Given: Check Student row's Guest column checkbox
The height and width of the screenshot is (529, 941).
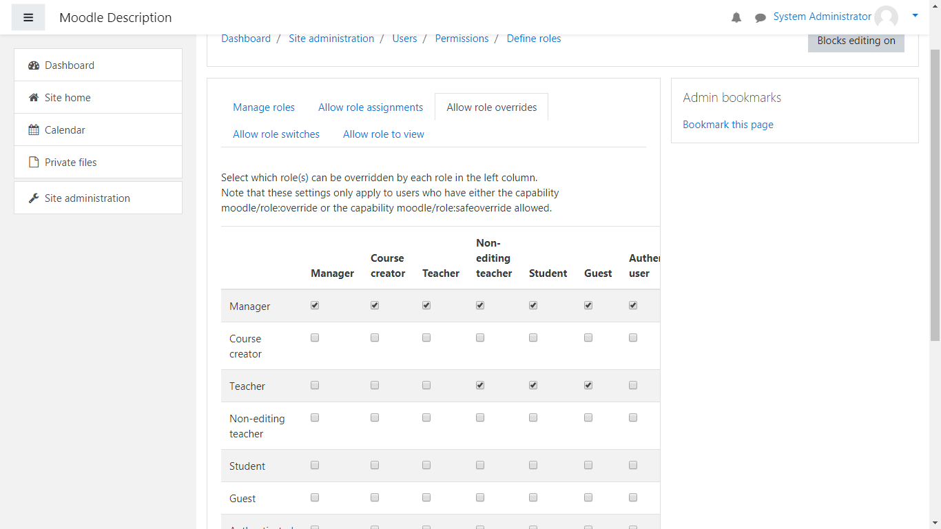Looking at the screenshot, I should (x=588, y=465).
